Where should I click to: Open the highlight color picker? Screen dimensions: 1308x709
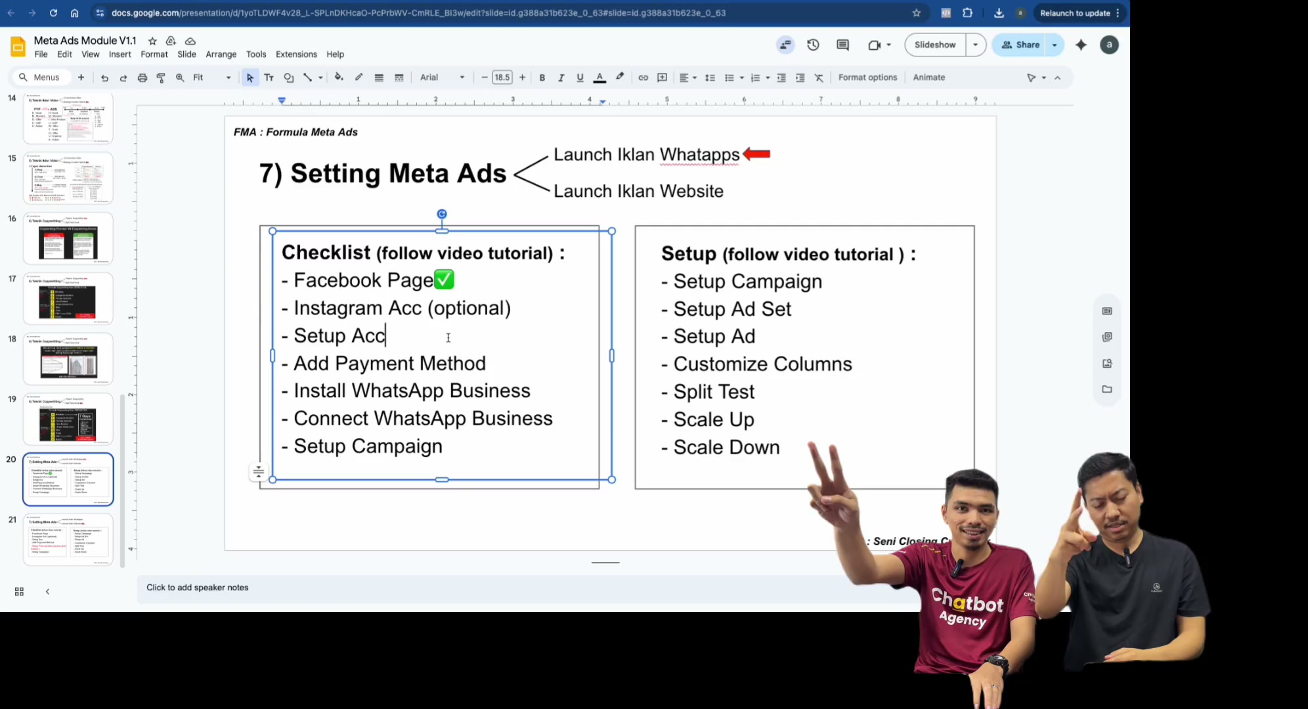pos(619,77)
